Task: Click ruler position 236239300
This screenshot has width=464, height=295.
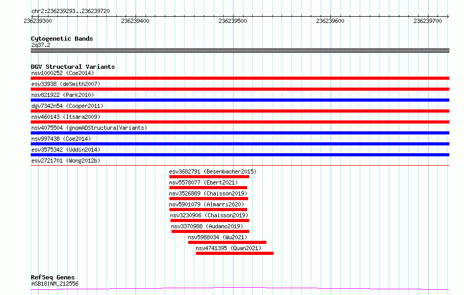Action: [x=38, y=21]
